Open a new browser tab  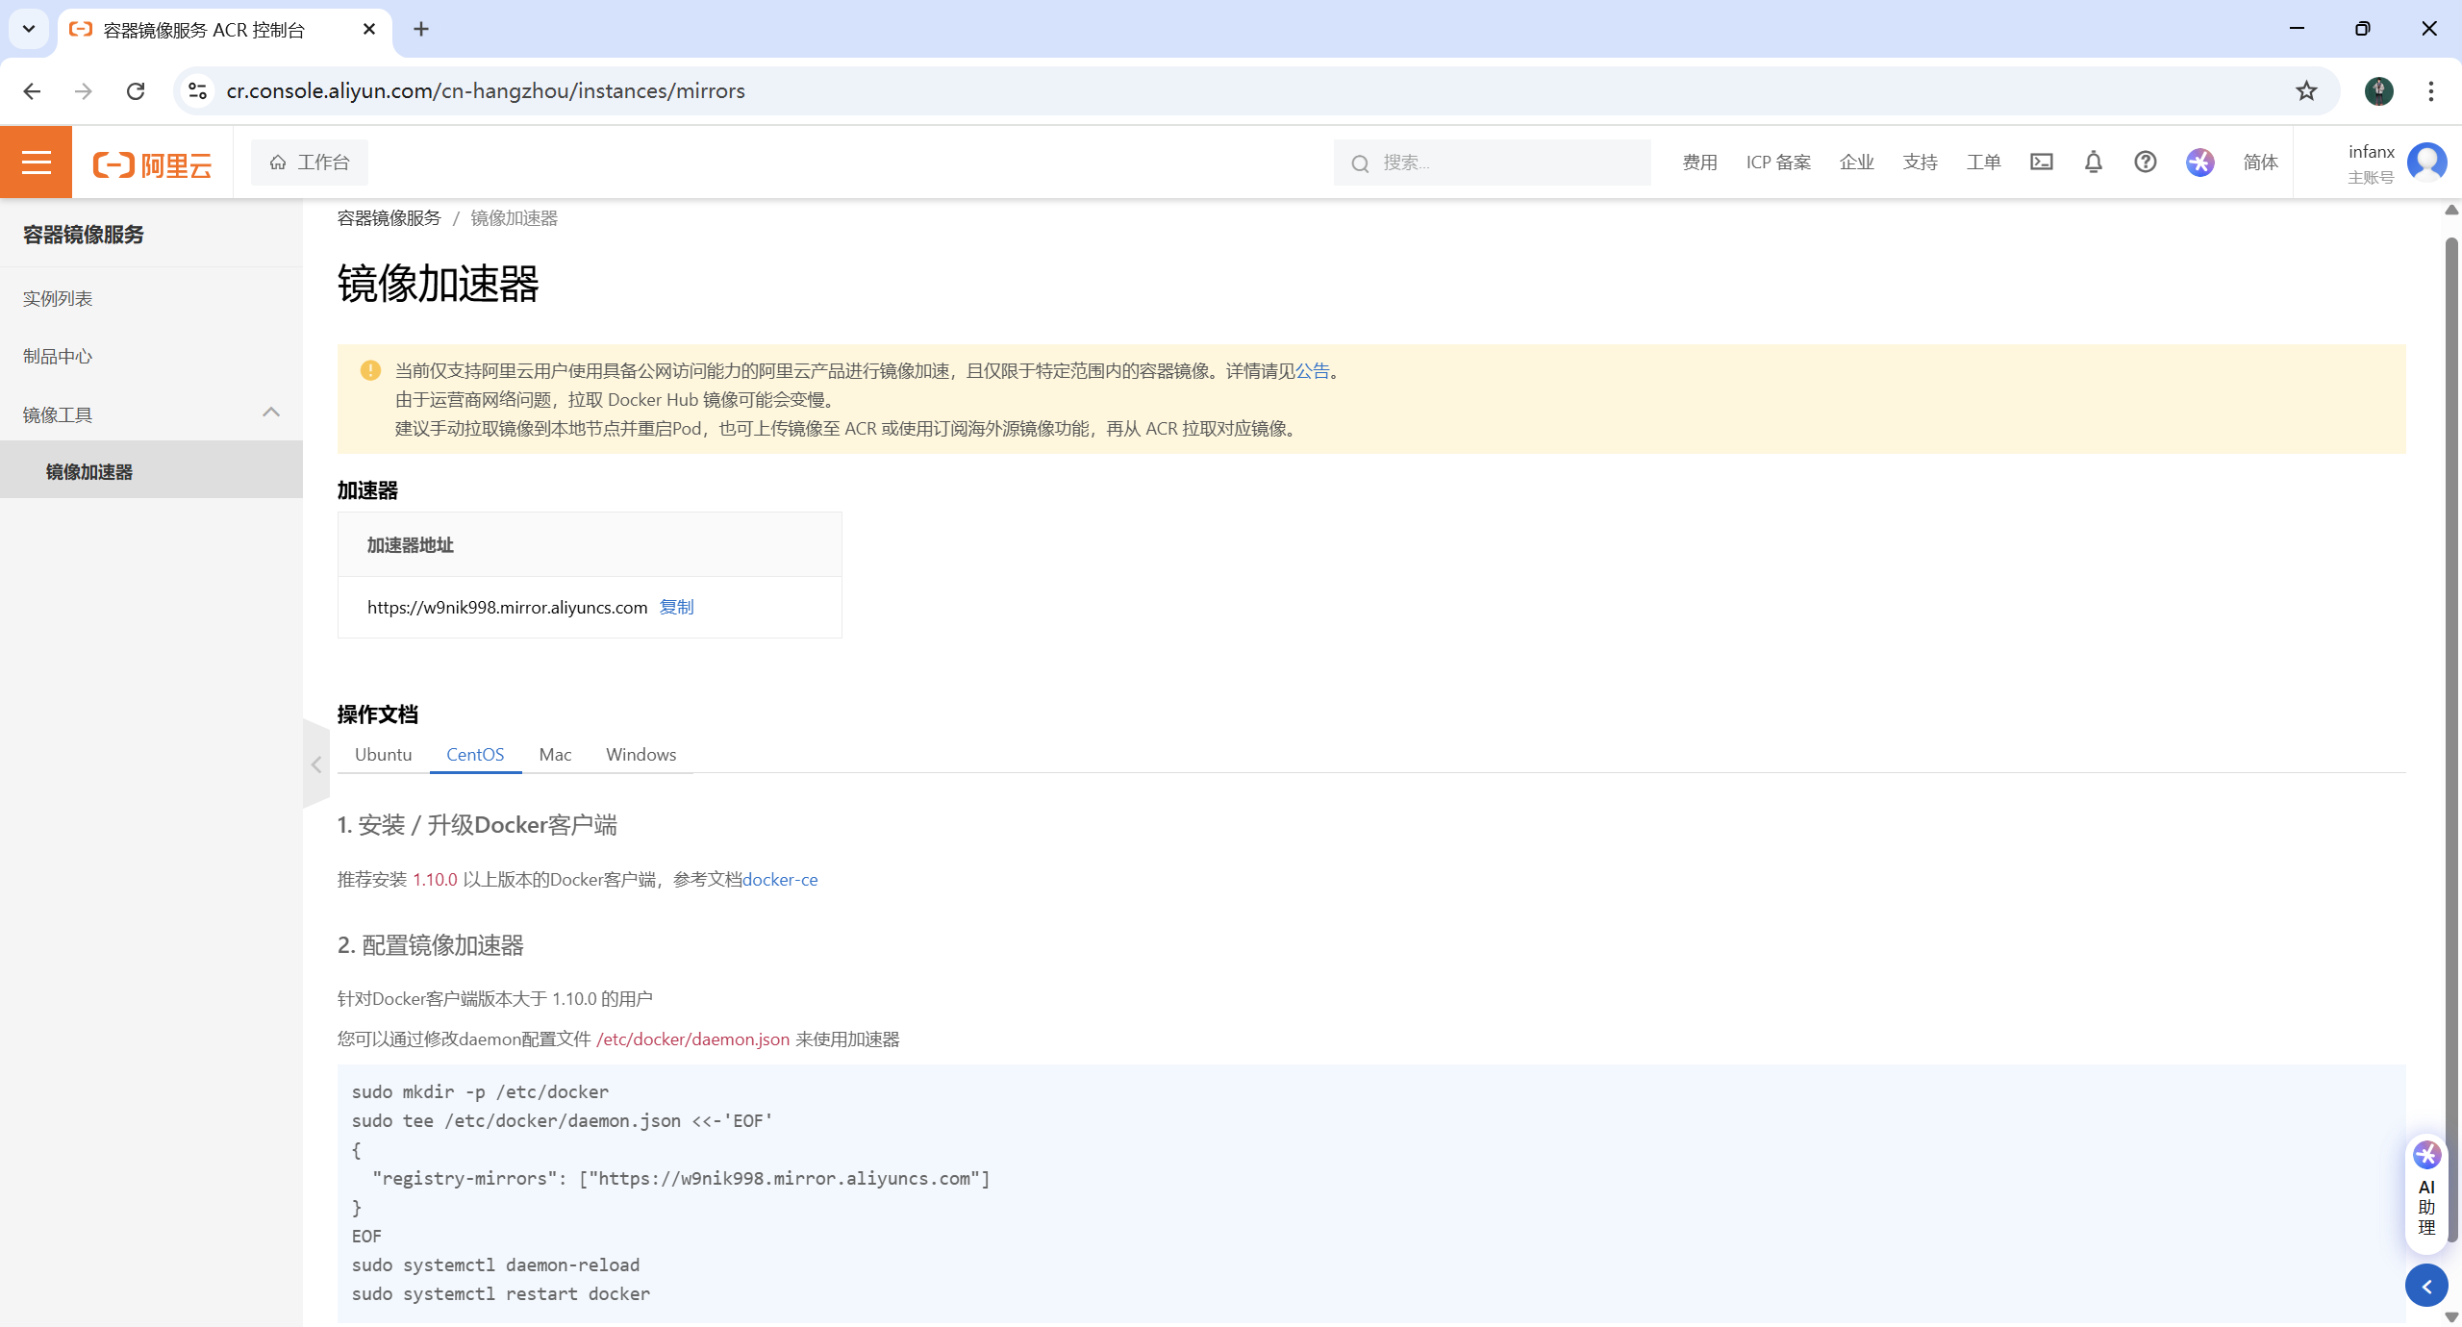421,29
